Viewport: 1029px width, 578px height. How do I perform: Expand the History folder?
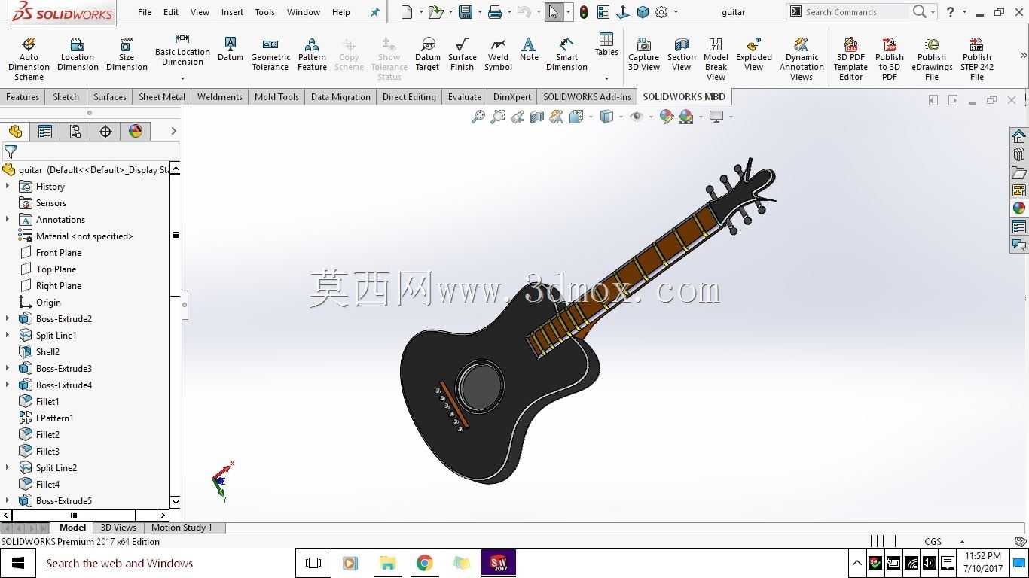click(8, 186)
